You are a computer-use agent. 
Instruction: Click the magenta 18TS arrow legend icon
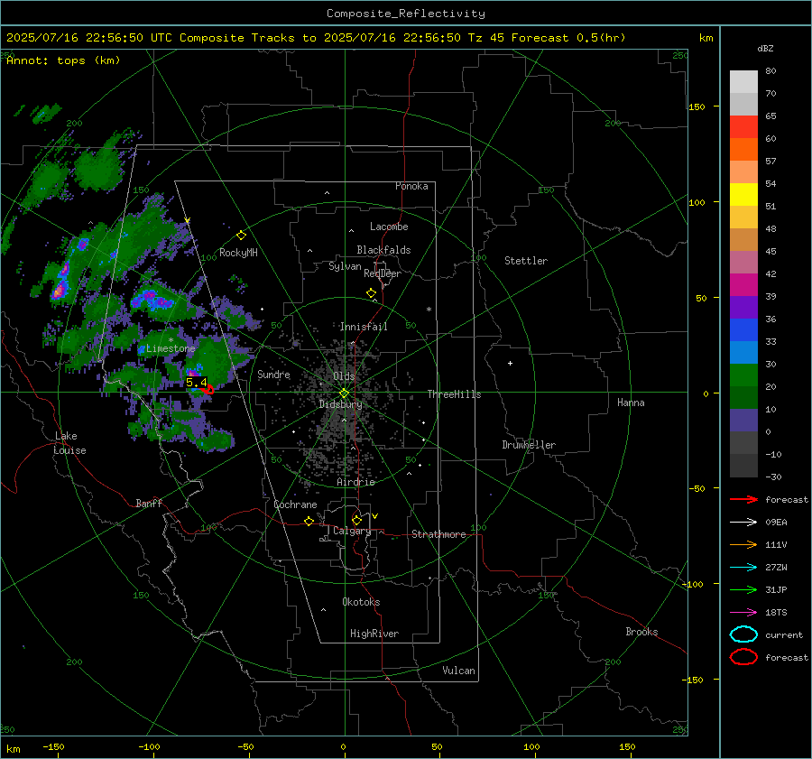pyautogui.click(x=743, y=613)
